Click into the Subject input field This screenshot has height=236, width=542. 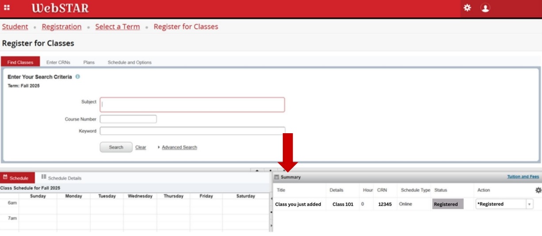click(192, 105)
